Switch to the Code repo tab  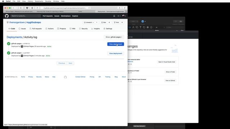click(12, 29)
